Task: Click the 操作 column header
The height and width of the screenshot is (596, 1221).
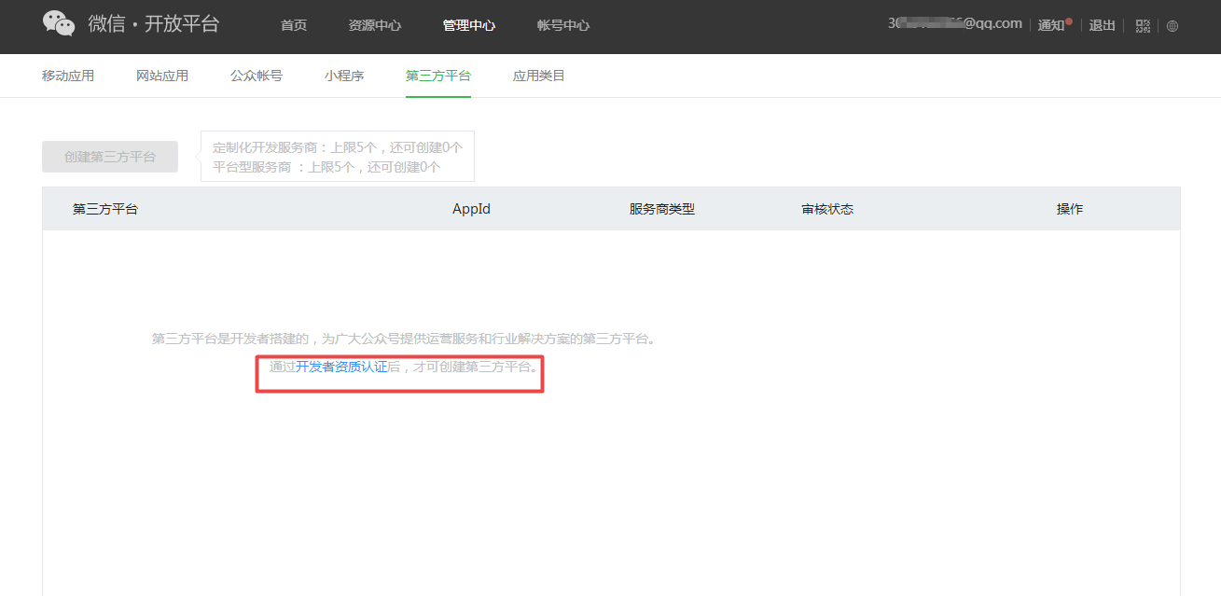Action: tap(1070, 209)
